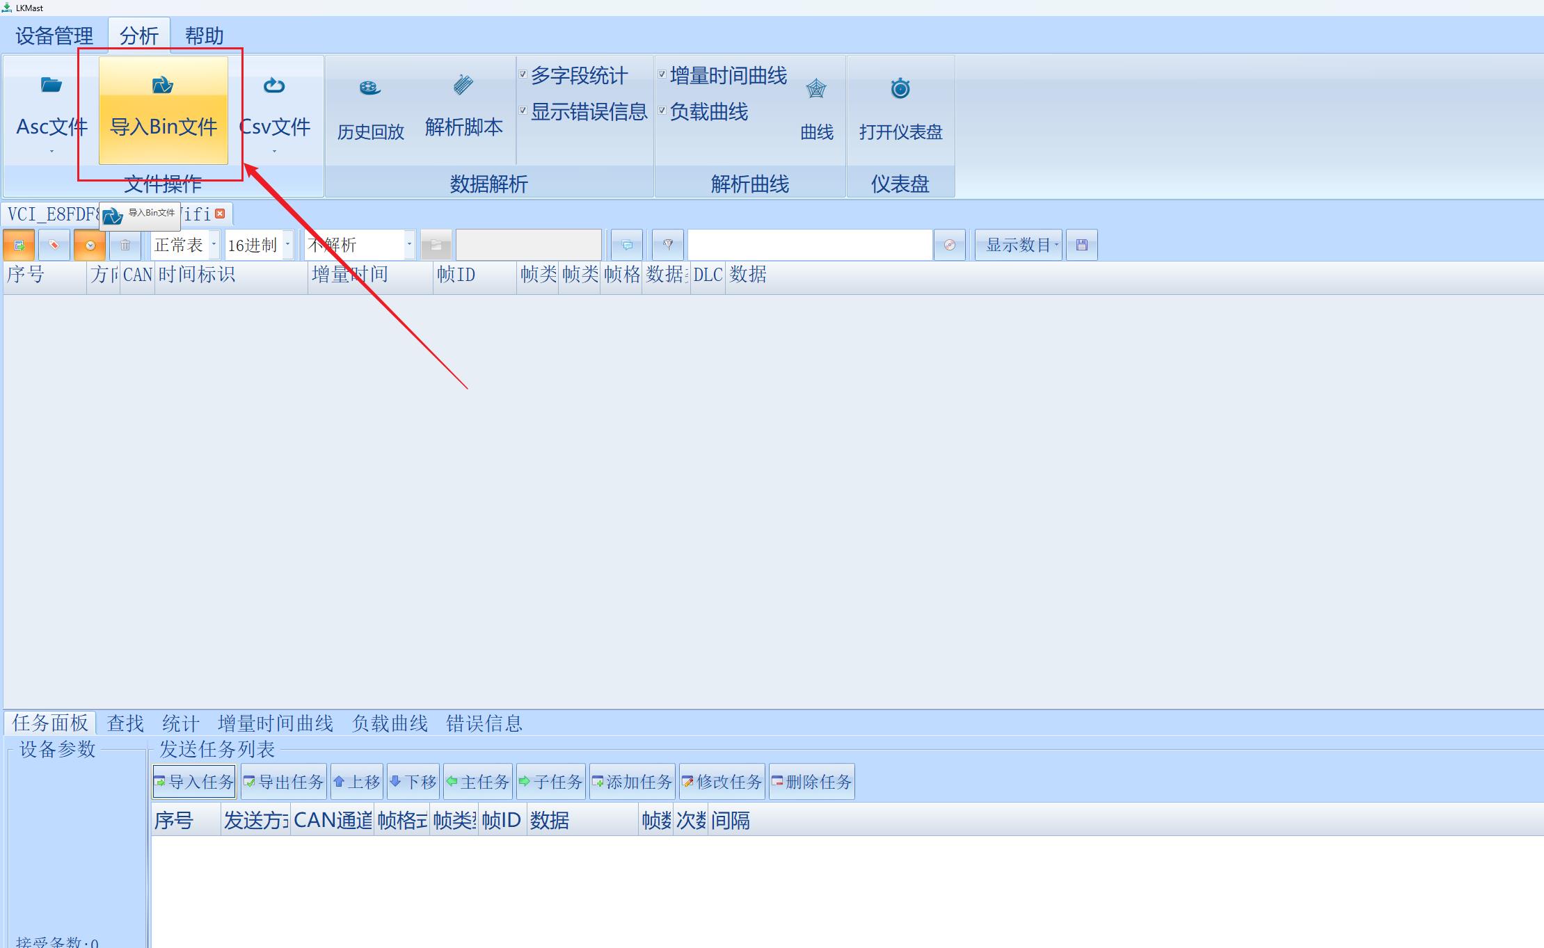1544x948 pixels.
Task: Close the VCI device tab
Action: tap(220, 214)
